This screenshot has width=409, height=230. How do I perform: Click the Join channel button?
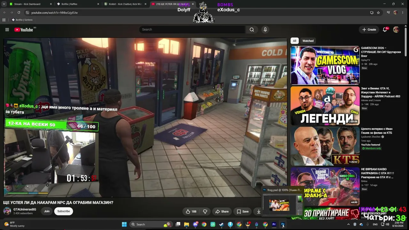47,211
